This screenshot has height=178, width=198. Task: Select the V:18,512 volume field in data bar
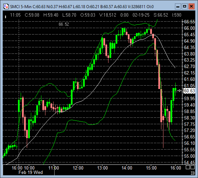108,15
